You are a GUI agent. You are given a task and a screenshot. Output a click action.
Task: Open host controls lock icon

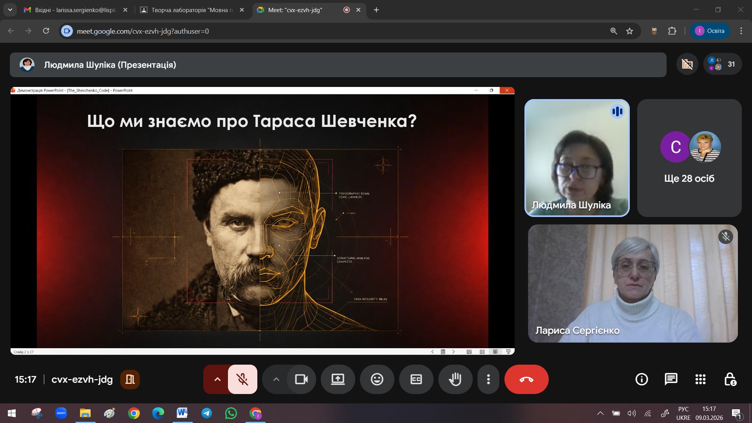click(730, 379)
